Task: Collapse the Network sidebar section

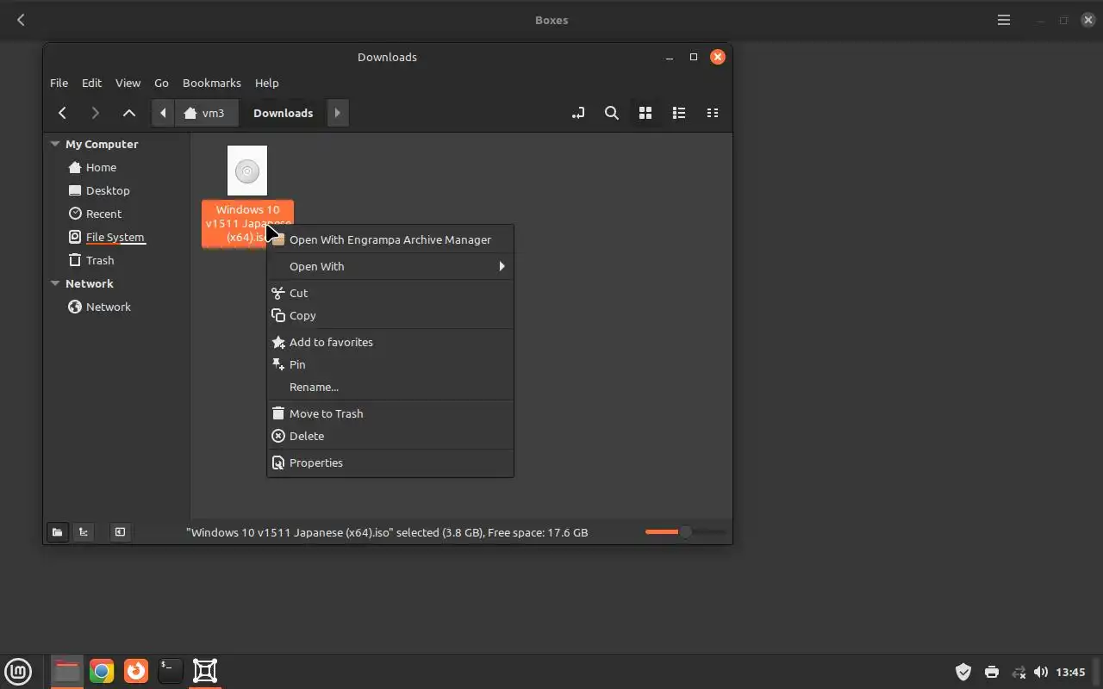Action: tap(55, 283)
